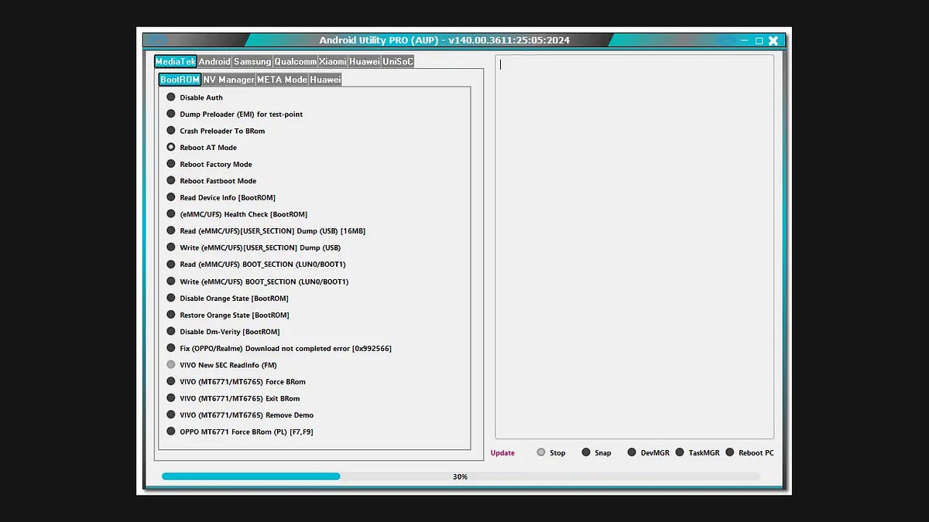Image resolution: width=929 pixels, height=522 pixels.
Task: Open the NV Manager sub-tab
Action: pyautogui.click(x=228, y=79)
